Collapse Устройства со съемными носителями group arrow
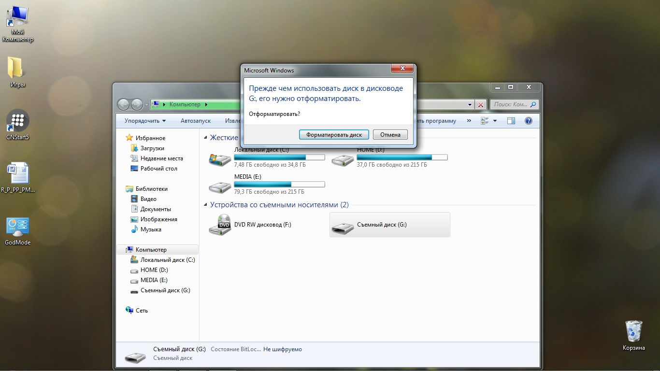Viewport: 660px width, 371px height. click(x=206, y=205)
